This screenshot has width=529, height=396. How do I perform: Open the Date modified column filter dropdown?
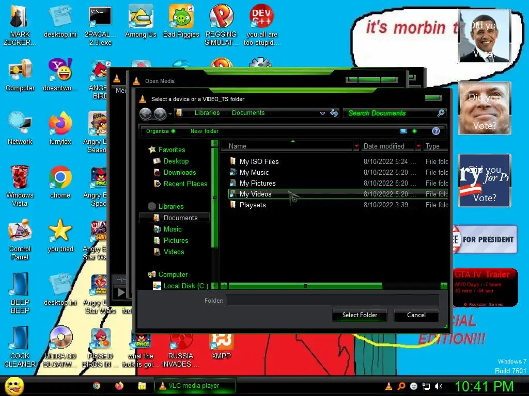[x=418, y=146]
